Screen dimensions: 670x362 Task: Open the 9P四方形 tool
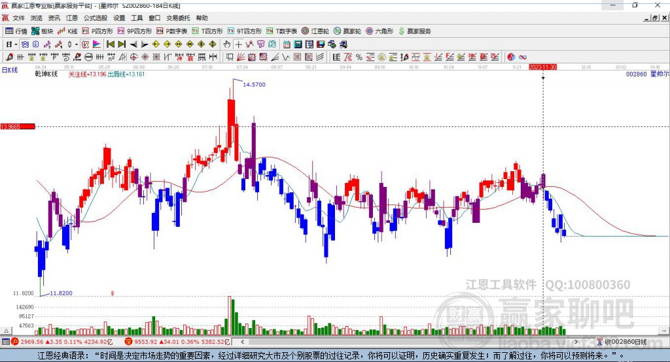click(x=135, y=31)
